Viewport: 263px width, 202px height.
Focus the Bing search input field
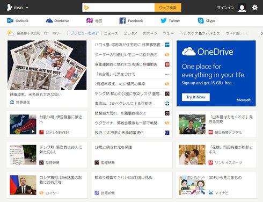(118, 8)
